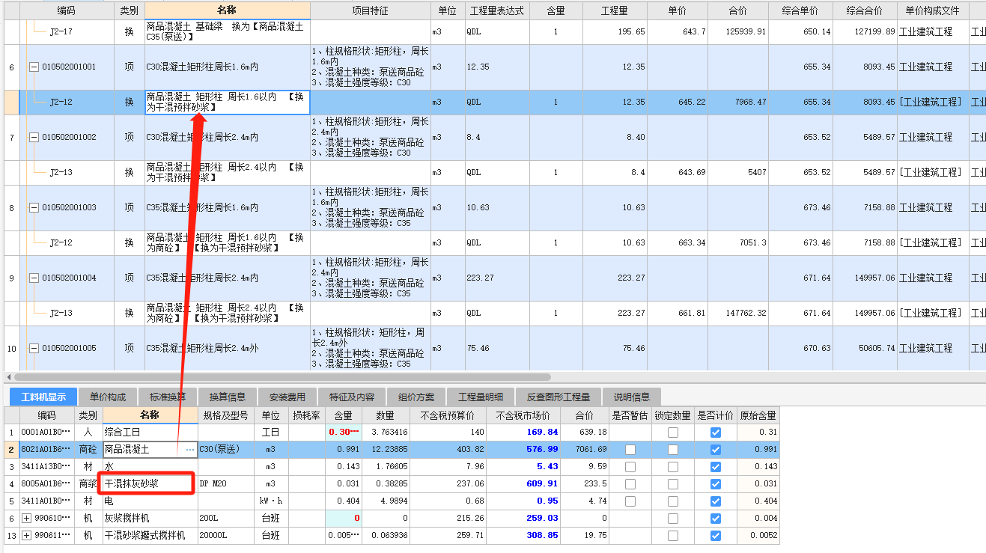Screen dimensions: 986x553
Task: Toggle 锁定数量 checkbox for 综合工日 row
Action: pos(673,433)
